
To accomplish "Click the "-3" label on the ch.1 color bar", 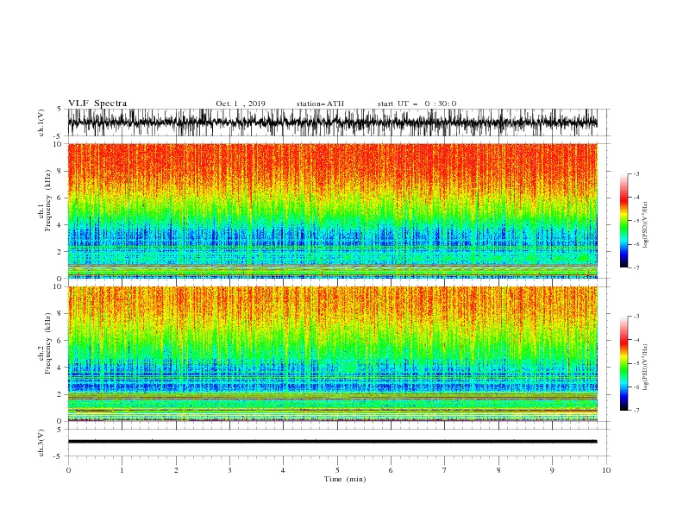I will [636, 173].
